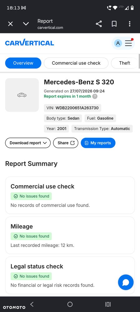This screenshot has height=312, width=140.
Task: Open the hamburger menu on carVertical
Action: pyautogui.click(x=128, y=43)
